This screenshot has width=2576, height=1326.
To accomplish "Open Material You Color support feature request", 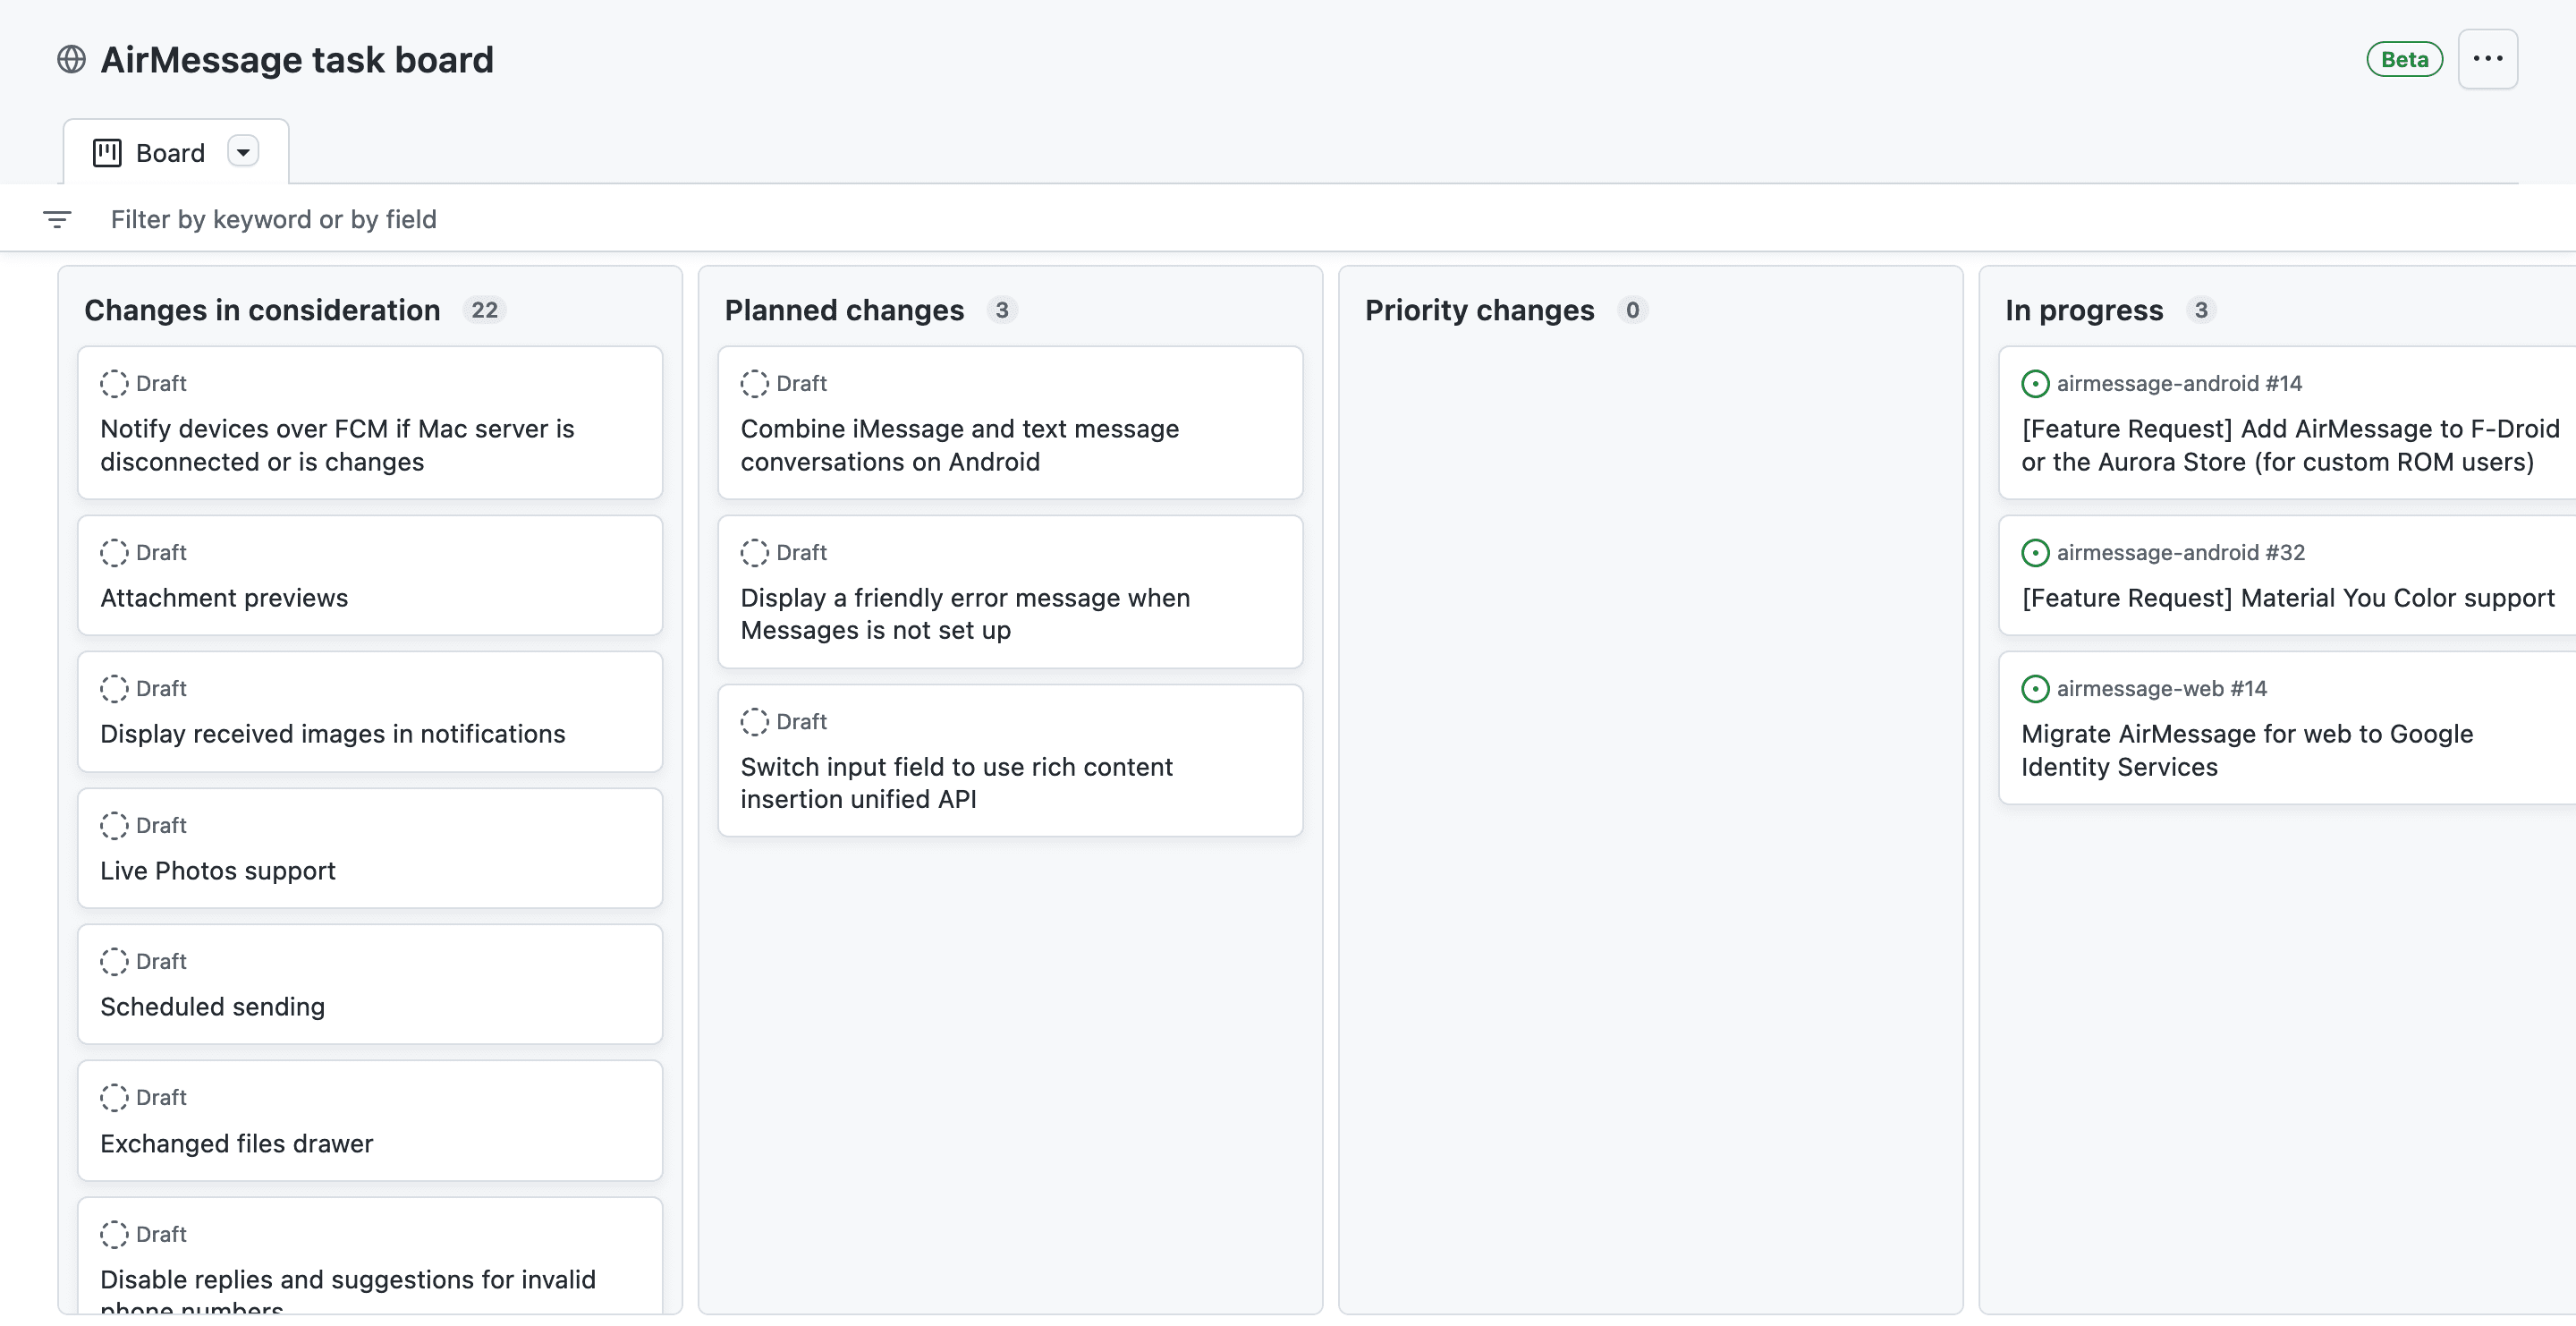I will tap(2288, 597).
